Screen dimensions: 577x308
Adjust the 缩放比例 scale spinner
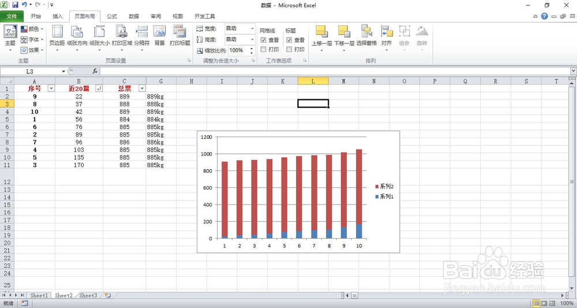252,50
